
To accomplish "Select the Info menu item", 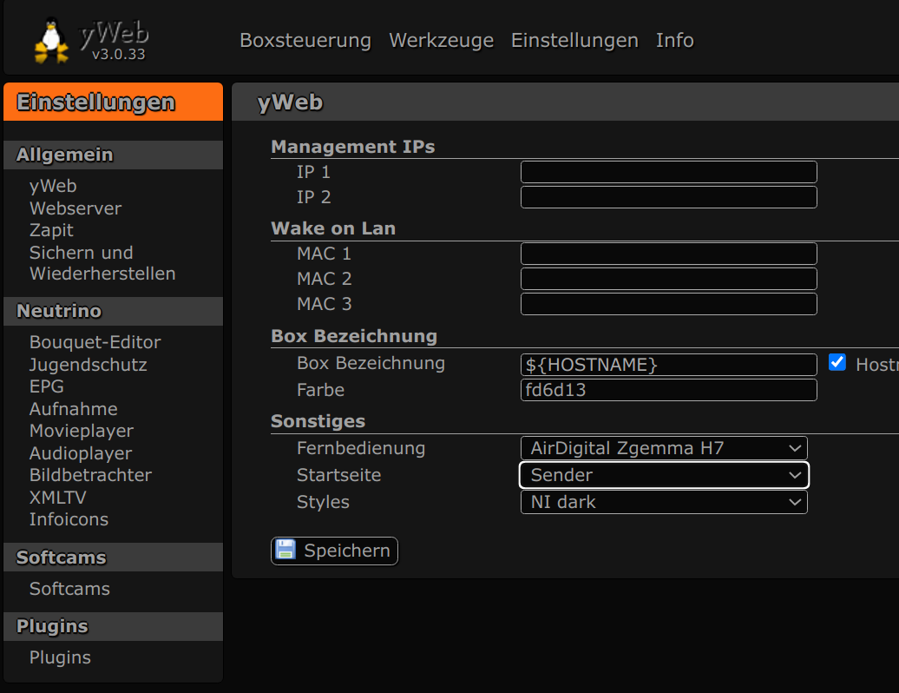I will (674, 41).
